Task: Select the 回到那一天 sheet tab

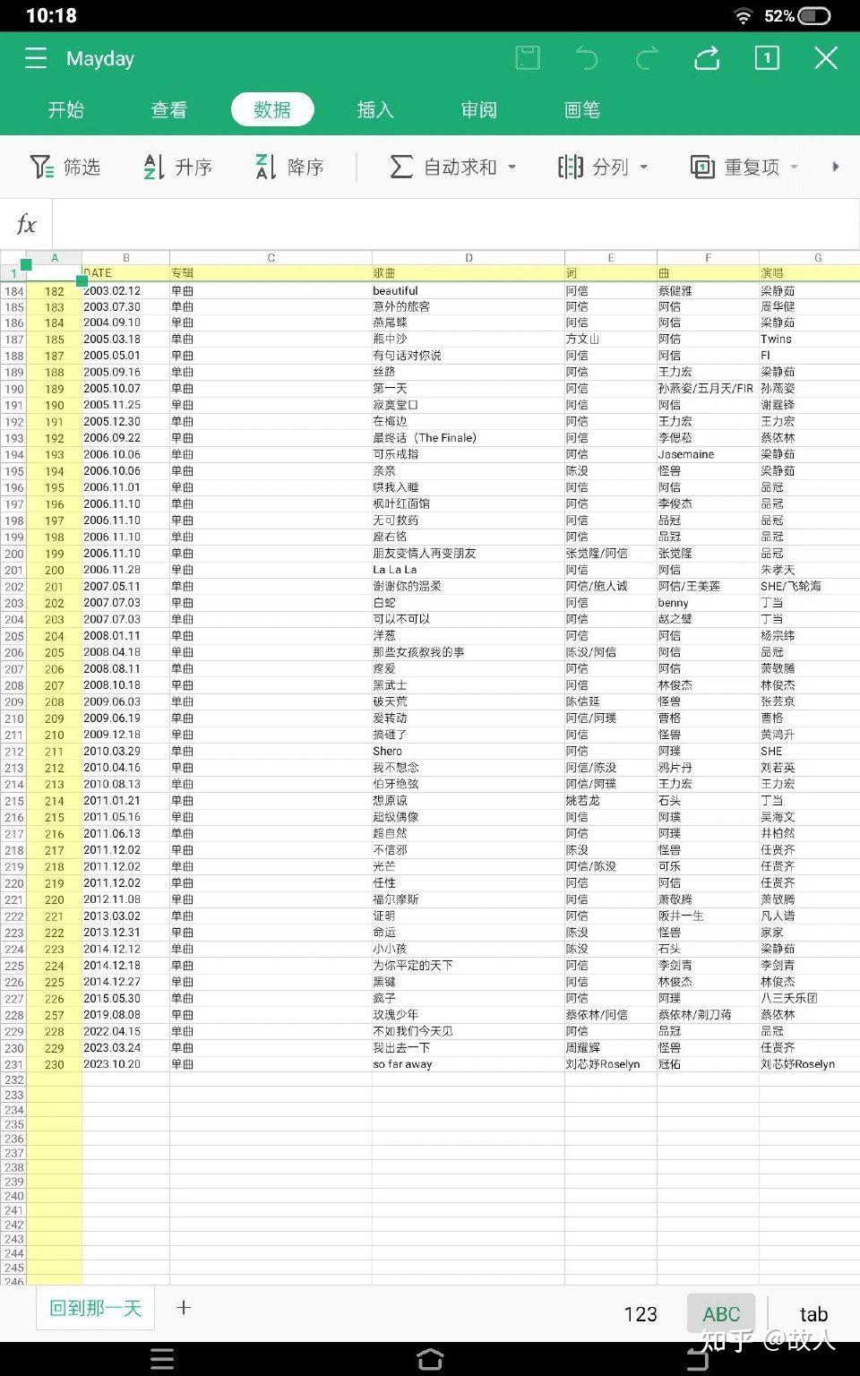Action: click(x=93, y=1308)
